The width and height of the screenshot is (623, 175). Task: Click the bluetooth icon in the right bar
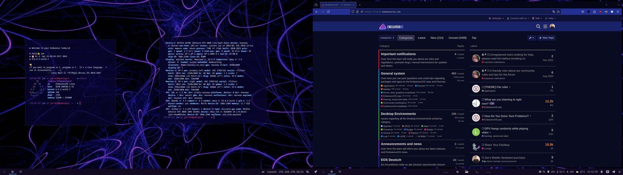pyautogui.click(x=602, y=172)
